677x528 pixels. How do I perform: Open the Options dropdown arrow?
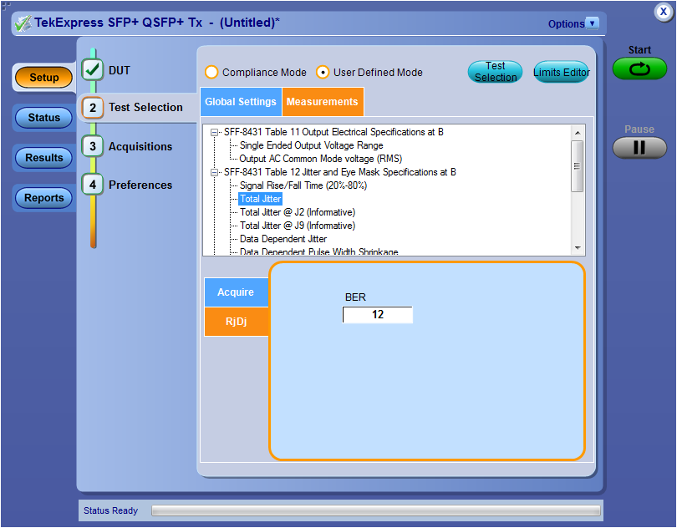point(593,23)
